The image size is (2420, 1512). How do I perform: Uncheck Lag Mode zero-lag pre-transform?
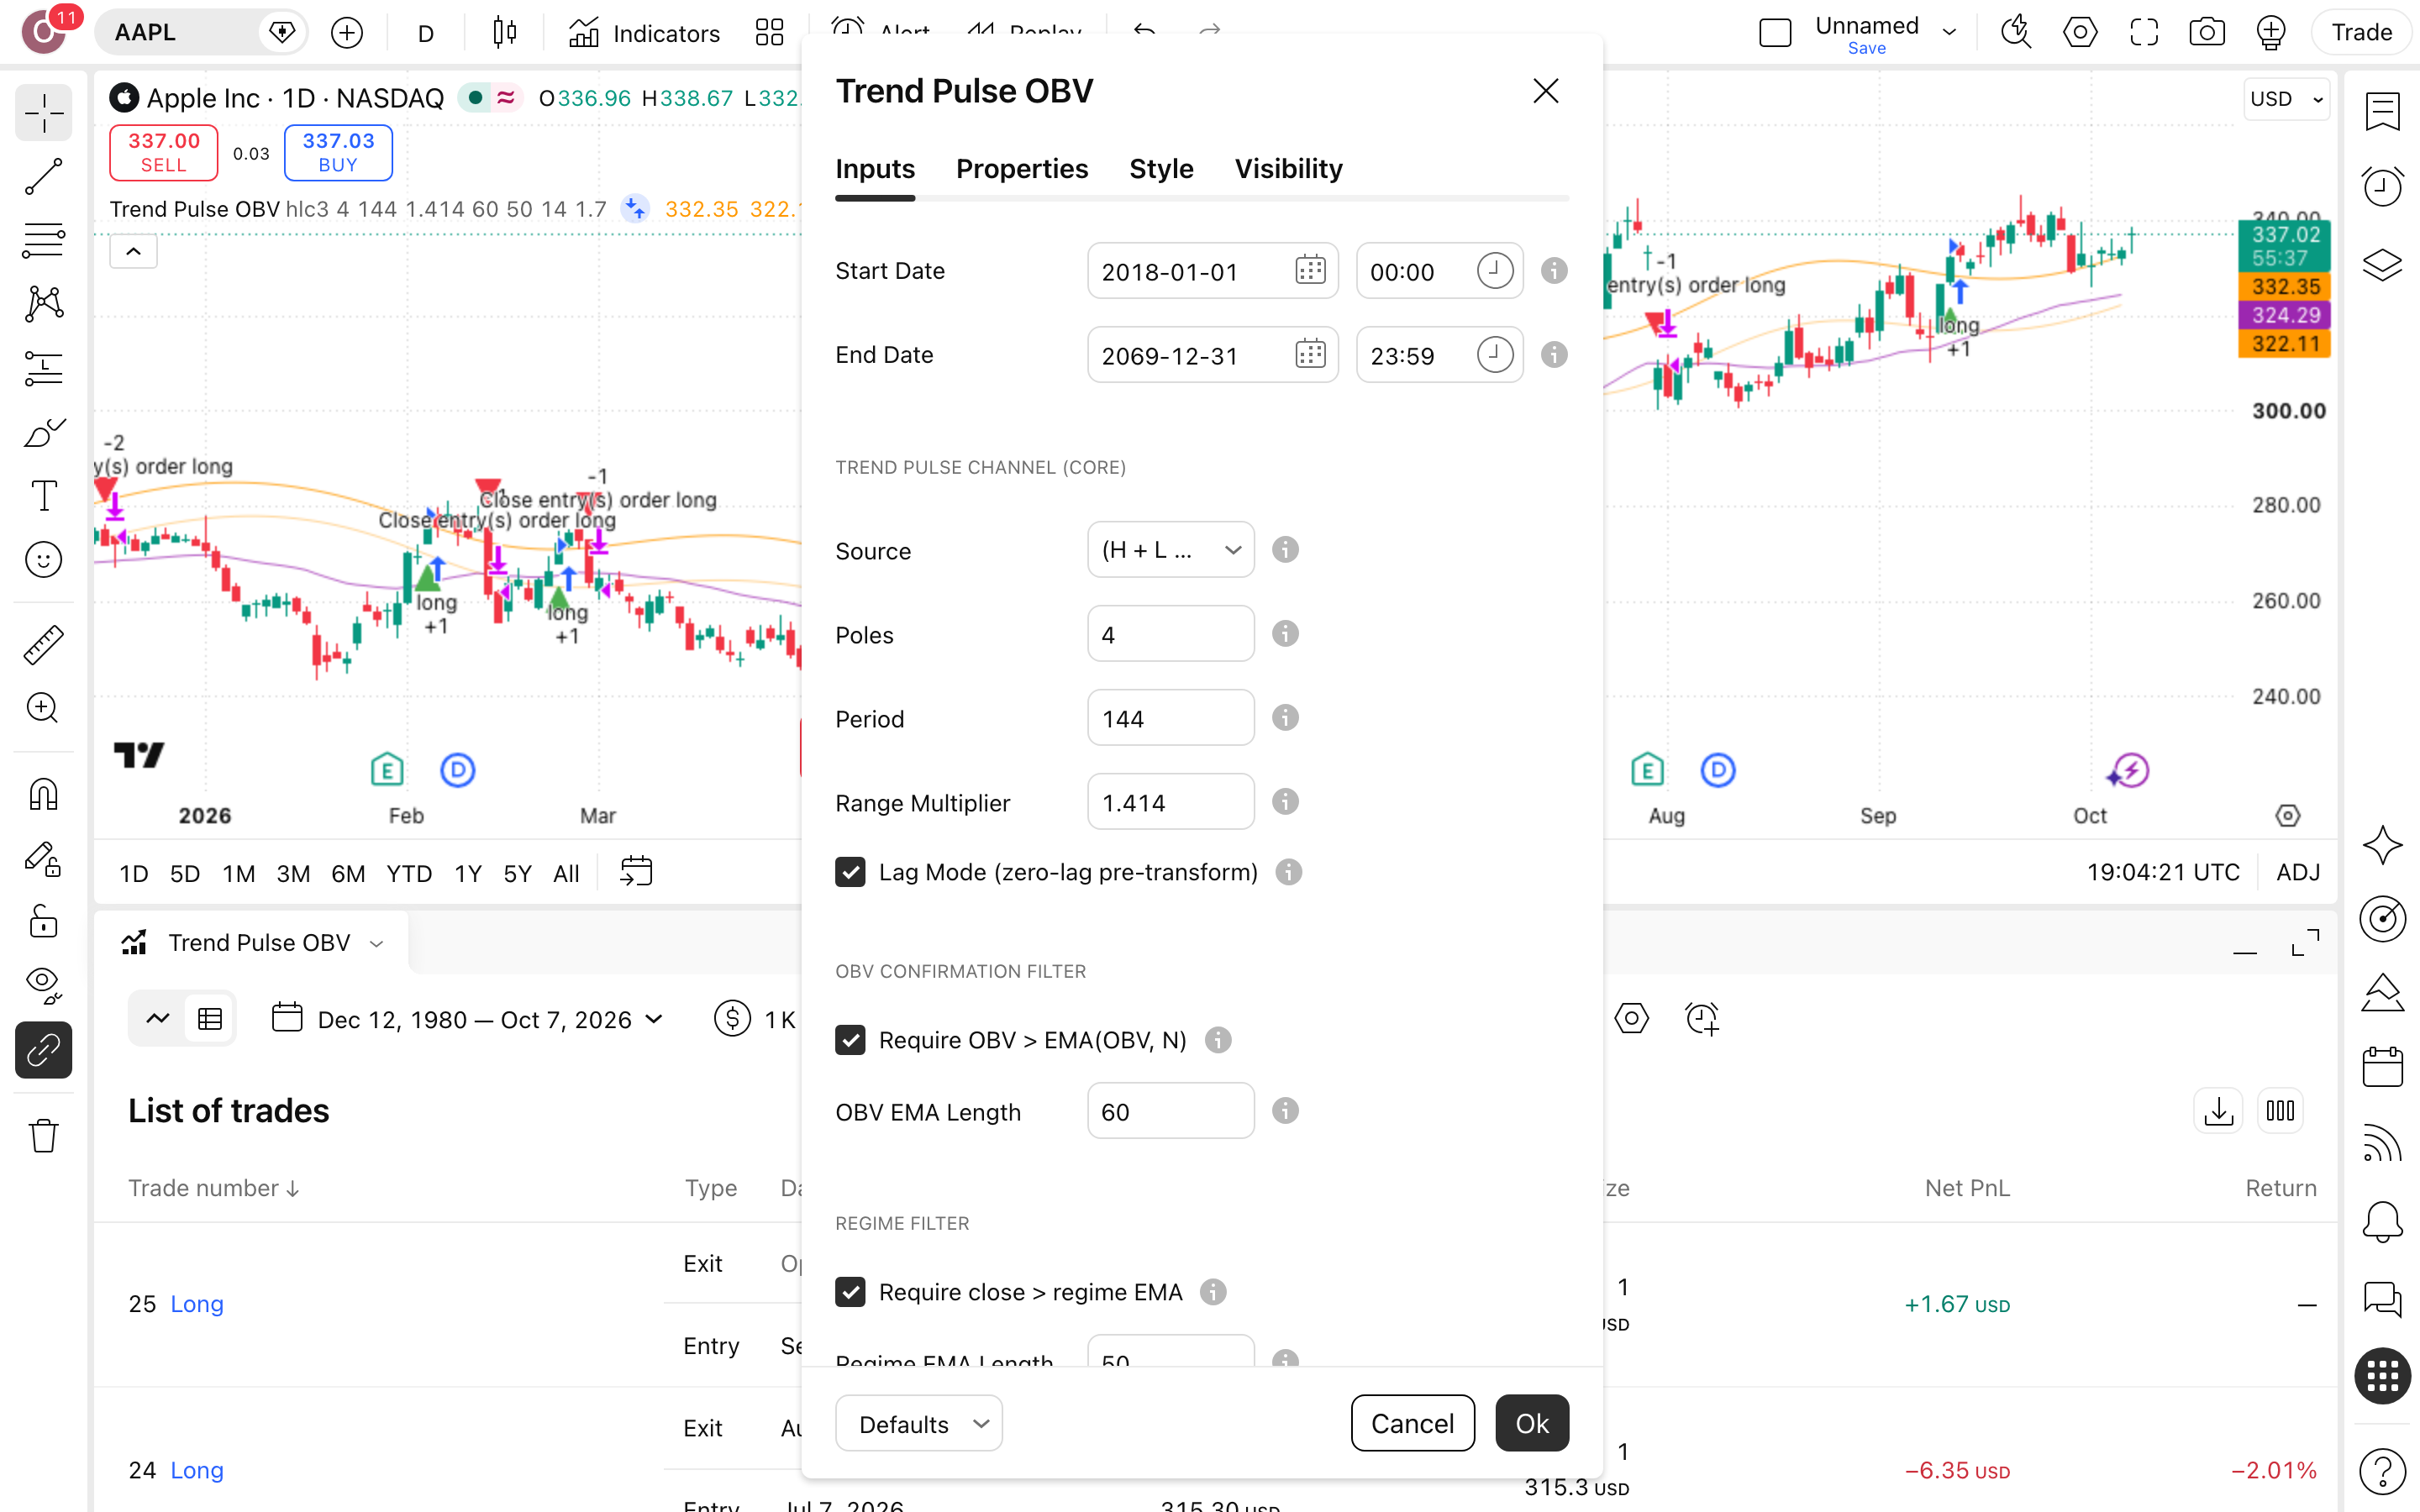pos(850,872)
